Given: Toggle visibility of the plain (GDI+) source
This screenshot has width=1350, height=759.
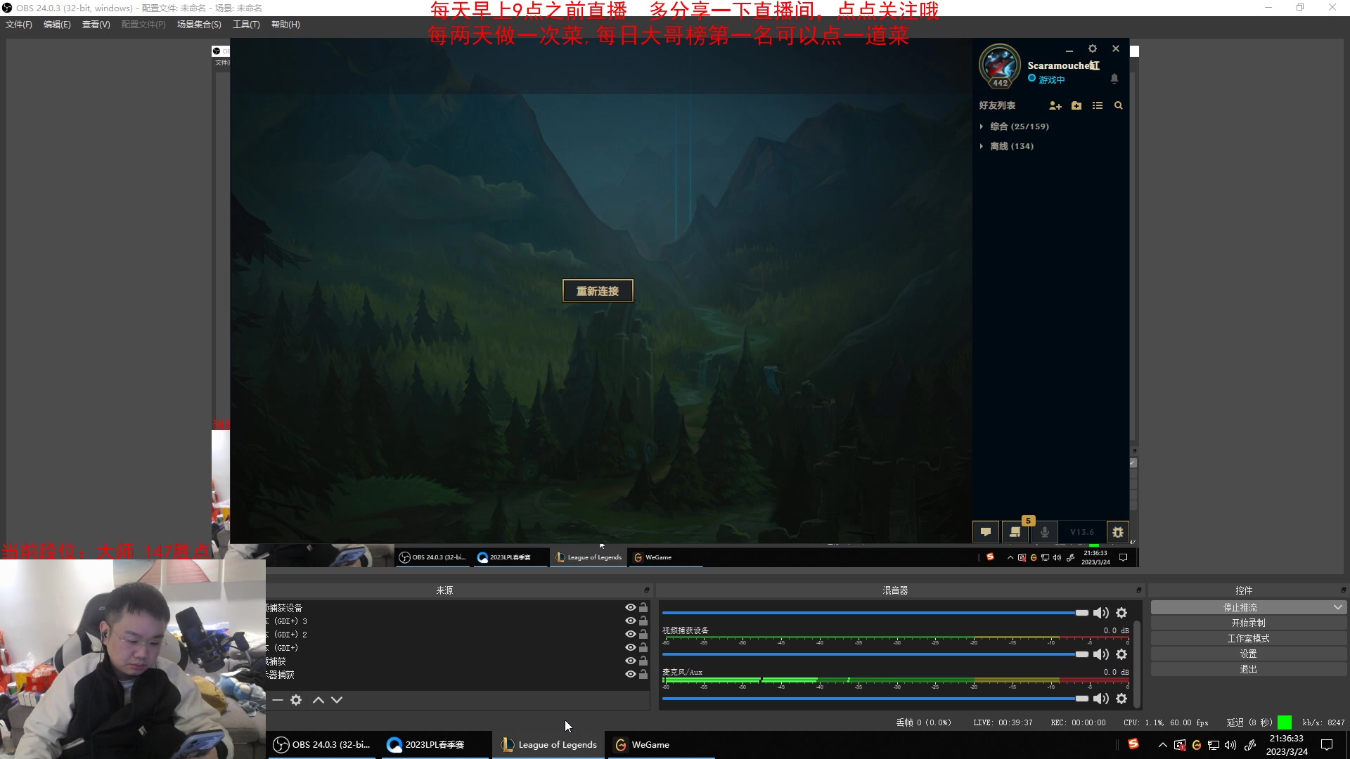Looking at the screenshot, I should (631, 648).
